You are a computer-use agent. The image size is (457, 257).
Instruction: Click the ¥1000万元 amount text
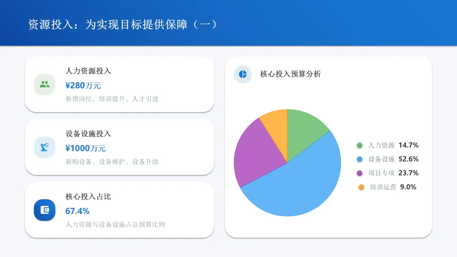pos(85,148)
